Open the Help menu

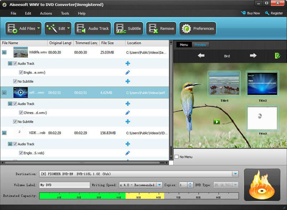82,13
